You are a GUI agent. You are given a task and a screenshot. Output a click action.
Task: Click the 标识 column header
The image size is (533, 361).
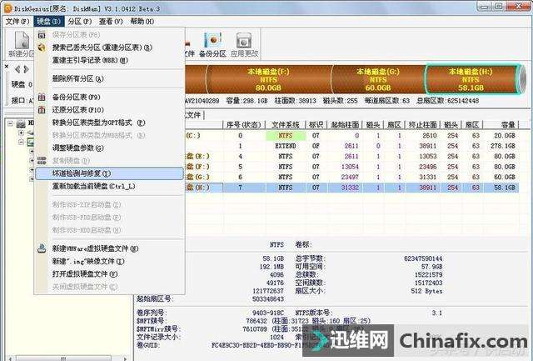316,125
